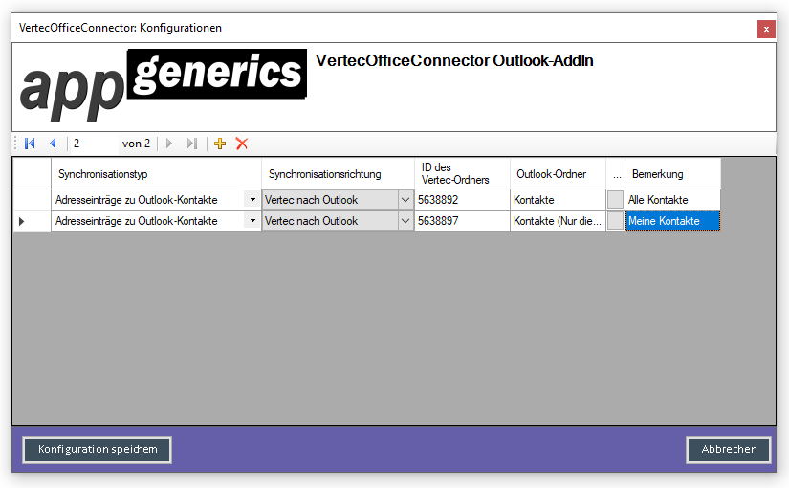
Task: Open Synchronisationstyp dropdown in Alle Kontakte row
Action: [x=252, y=199]
